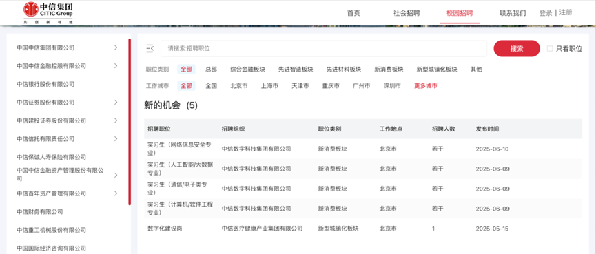This screenshot has height=254, width=596.
Task: Open job 实习生（通信/电子类专业）
Action: 177,188
